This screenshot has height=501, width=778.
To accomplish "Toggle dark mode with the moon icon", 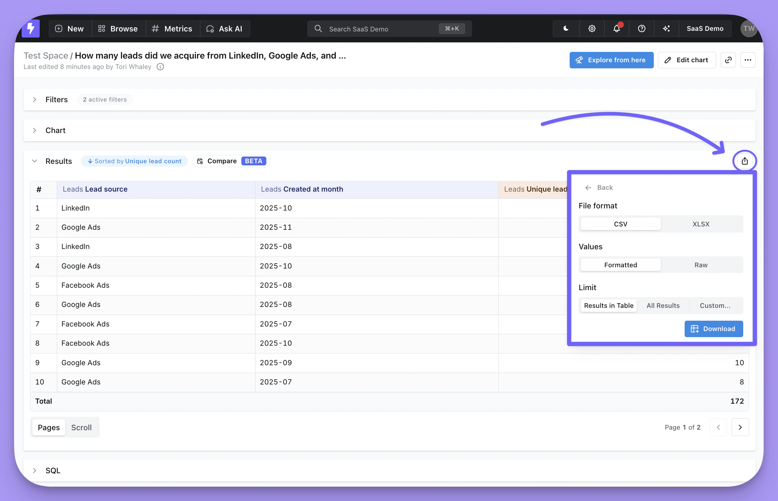I will (566, 29).
